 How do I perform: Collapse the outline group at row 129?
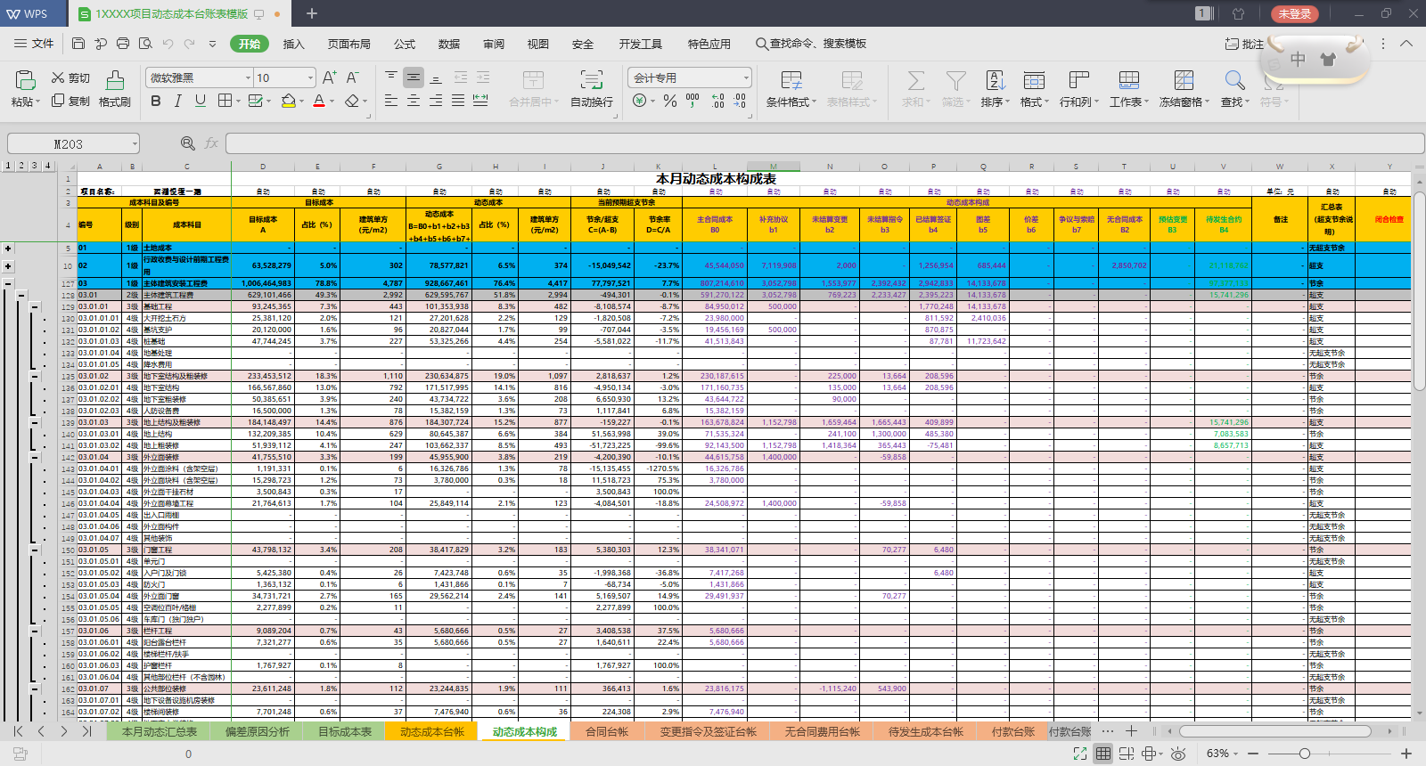point(35,306)
